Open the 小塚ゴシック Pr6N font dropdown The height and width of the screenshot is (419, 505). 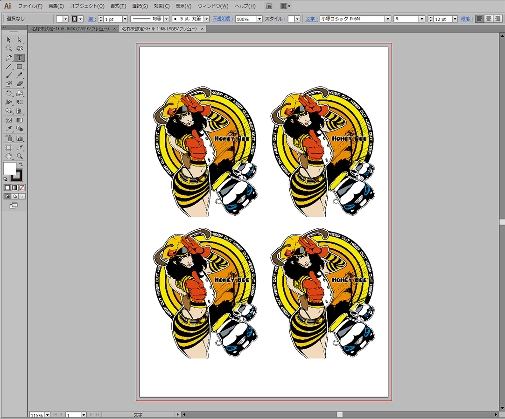coord(388,19)
